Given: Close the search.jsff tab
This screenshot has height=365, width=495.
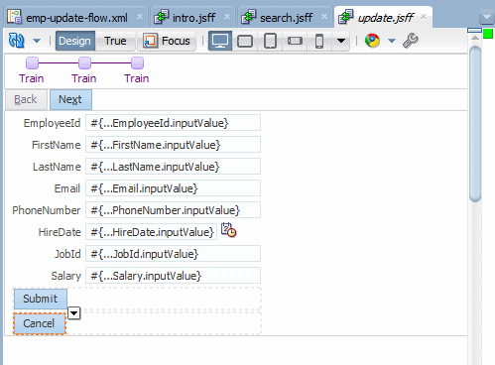Looking at the screenshot, I should pyautogui.click(x=324, y=17).
